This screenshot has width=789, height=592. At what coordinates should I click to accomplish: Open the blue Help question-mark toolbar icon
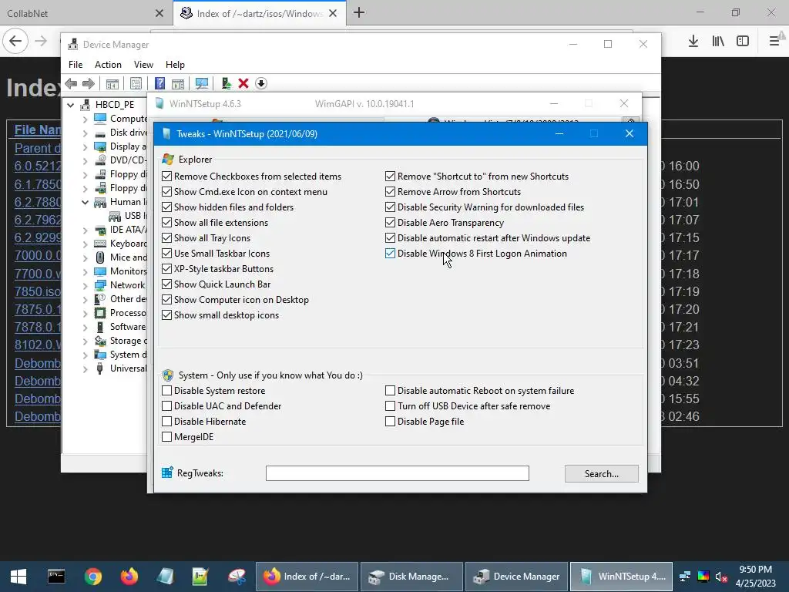pos(159,83)
